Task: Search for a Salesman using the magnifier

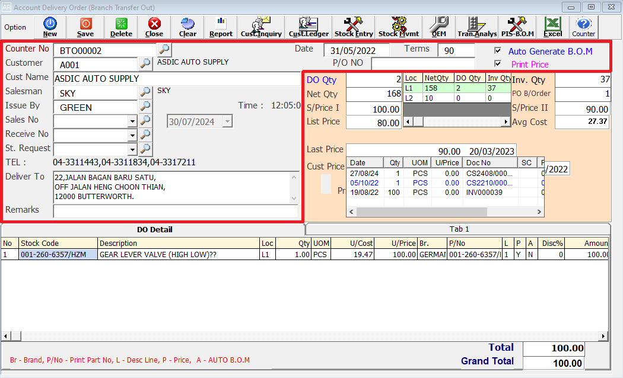Action: pyautogui.click(x=145, y=92)
